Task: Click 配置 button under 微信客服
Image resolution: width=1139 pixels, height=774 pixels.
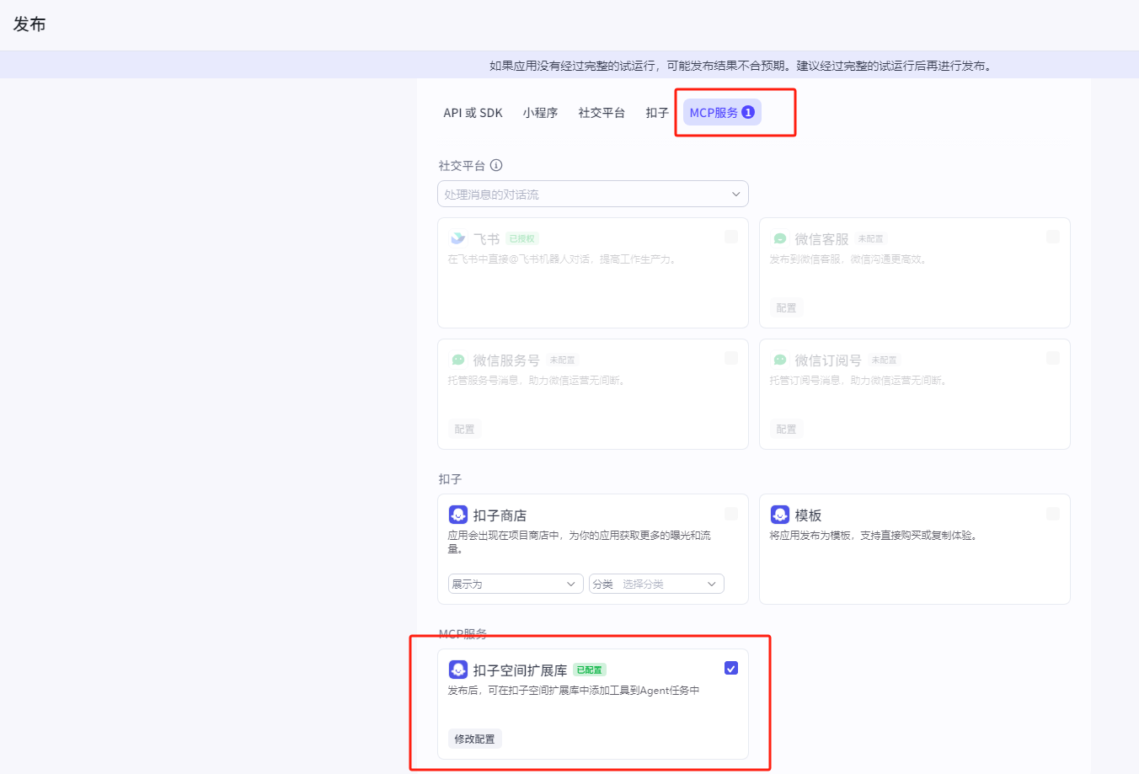Action: 786,308
